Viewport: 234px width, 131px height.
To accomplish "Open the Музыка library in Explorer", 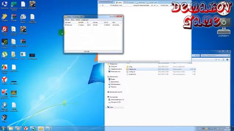I will click(114, 87).
